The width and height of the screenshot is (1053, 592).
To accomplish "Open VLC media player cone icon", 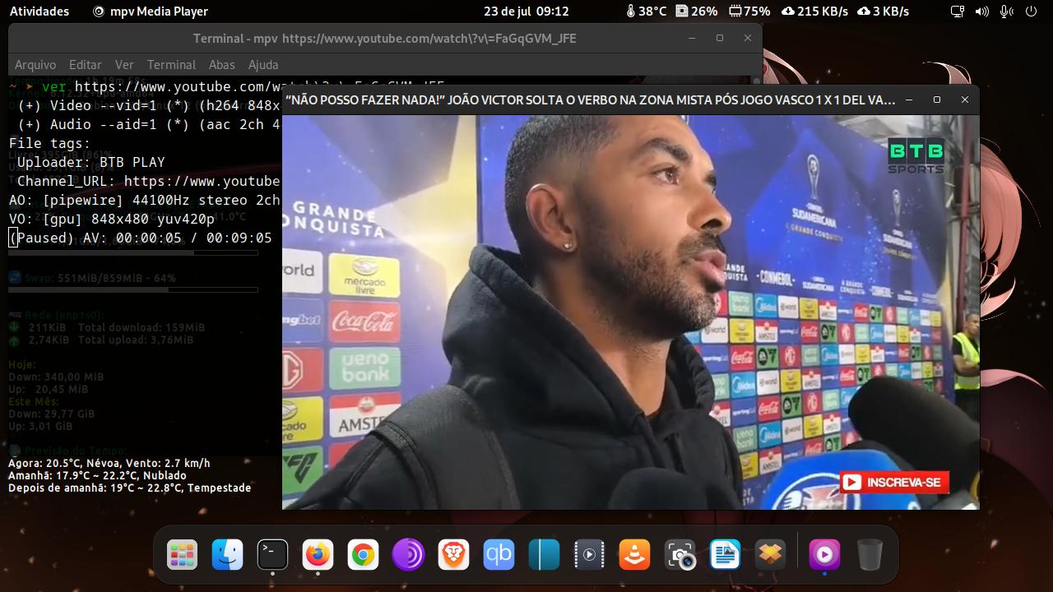I will [x=634, y=555].
